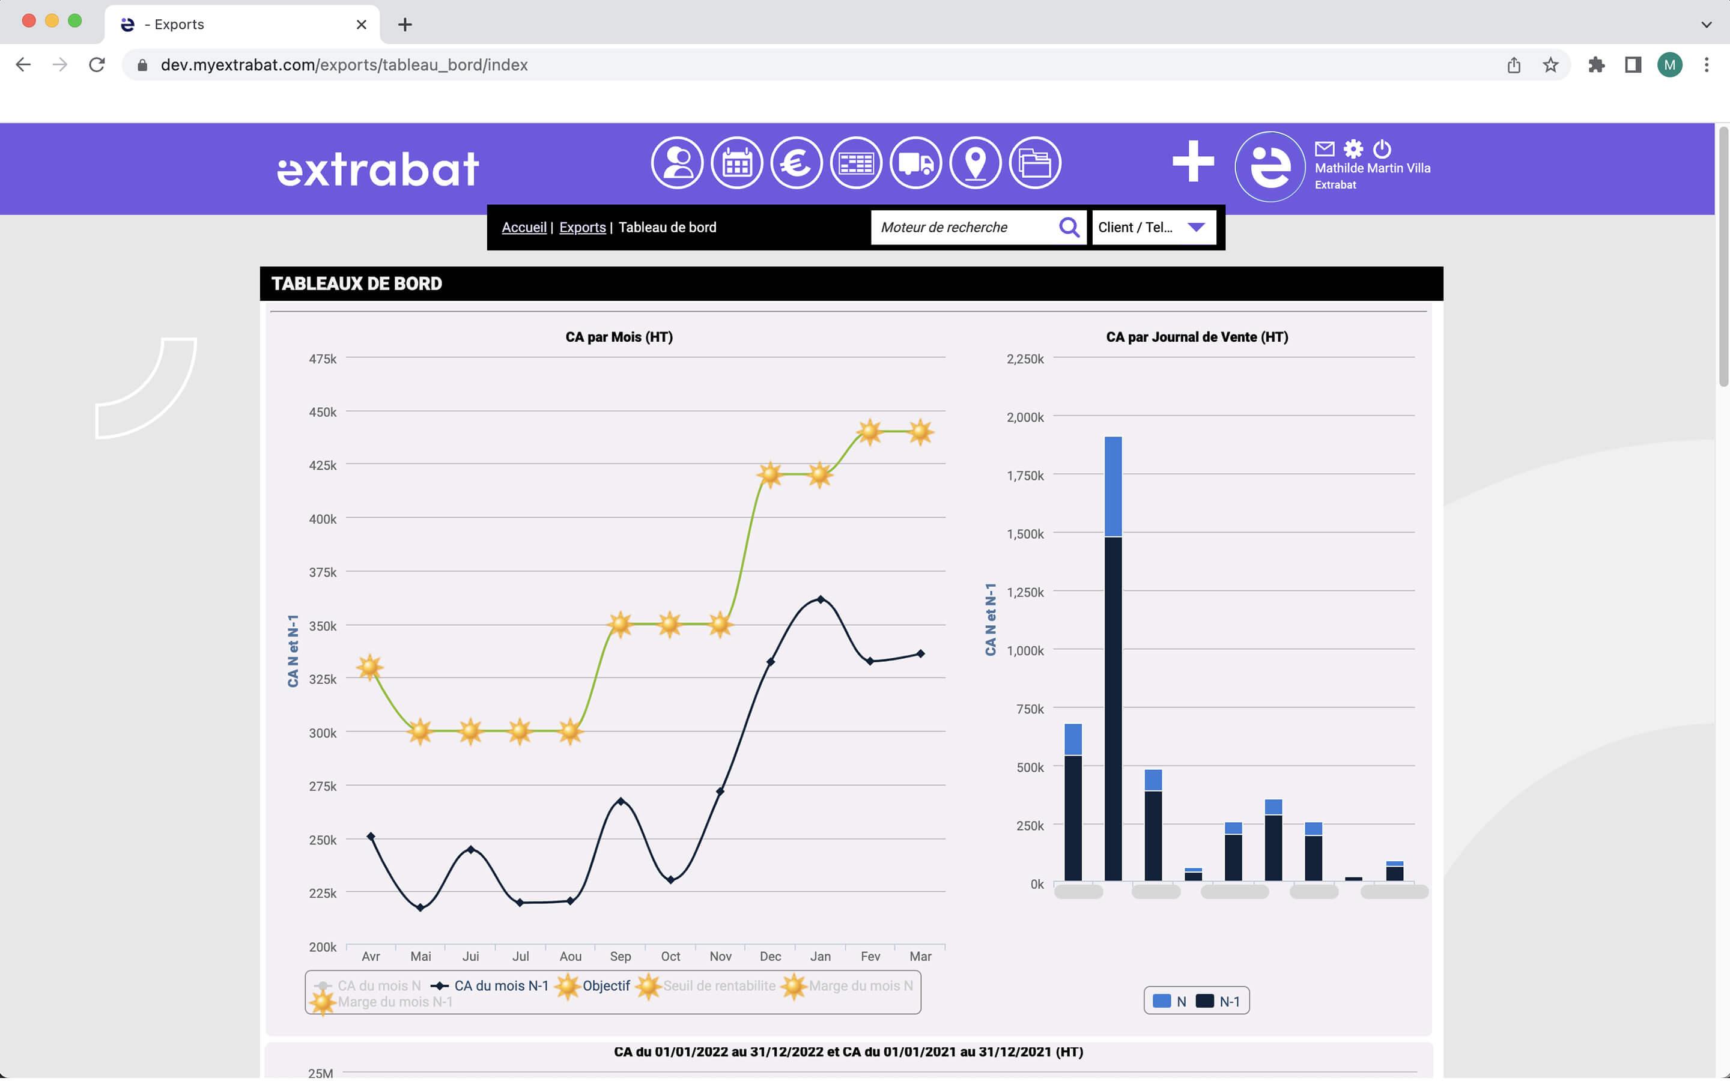This screenshot has height=1081, width=1730.
Task: Go to Exports breadcrumb link
Action: point(582,228)
